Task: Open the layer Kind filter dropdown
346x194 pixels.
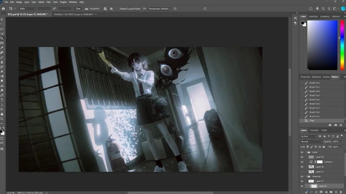Action: tap(309, 137)
